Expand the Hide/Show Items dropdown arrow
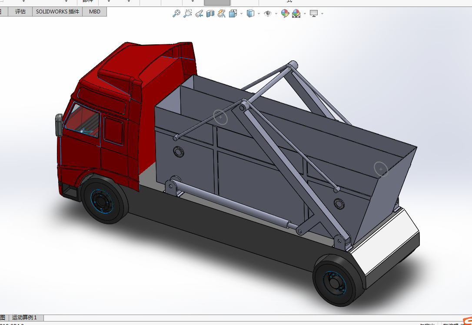The image size is (472, 325). (x=276, y=14)
